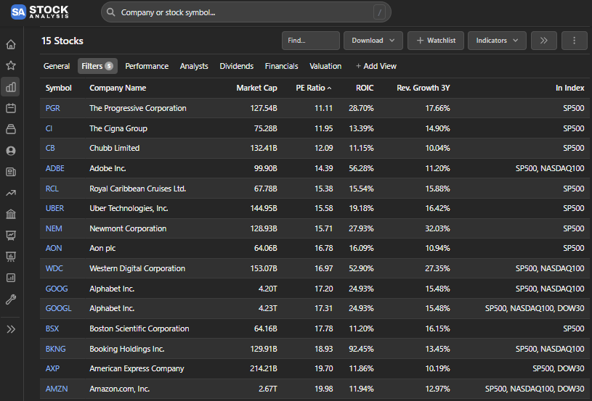Open the WDC ticker link
Viewport: 592px width, 401px height.
tap(54, 268)
